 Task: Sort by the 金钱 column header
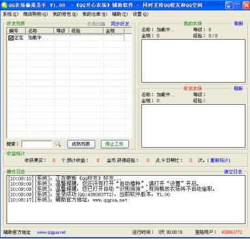click(114, 31)
